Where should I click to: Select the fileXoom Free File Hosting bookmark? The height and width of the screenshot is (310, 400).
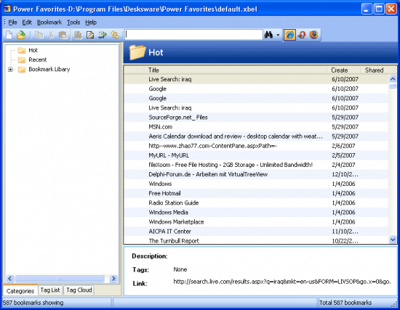point(257,165)
